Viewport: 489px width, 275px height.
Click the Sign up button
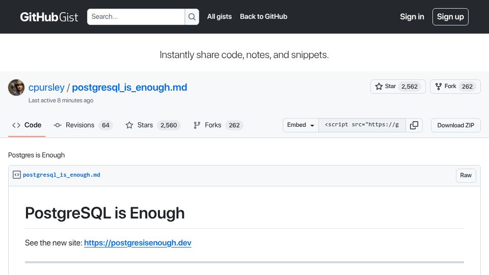click(450, 17)
